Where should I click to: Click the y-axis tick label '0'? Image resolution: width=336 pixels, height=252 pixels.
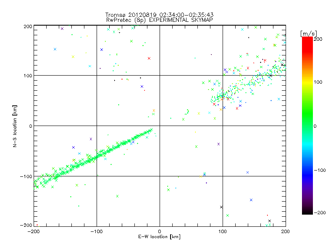(x=31, y=126)
